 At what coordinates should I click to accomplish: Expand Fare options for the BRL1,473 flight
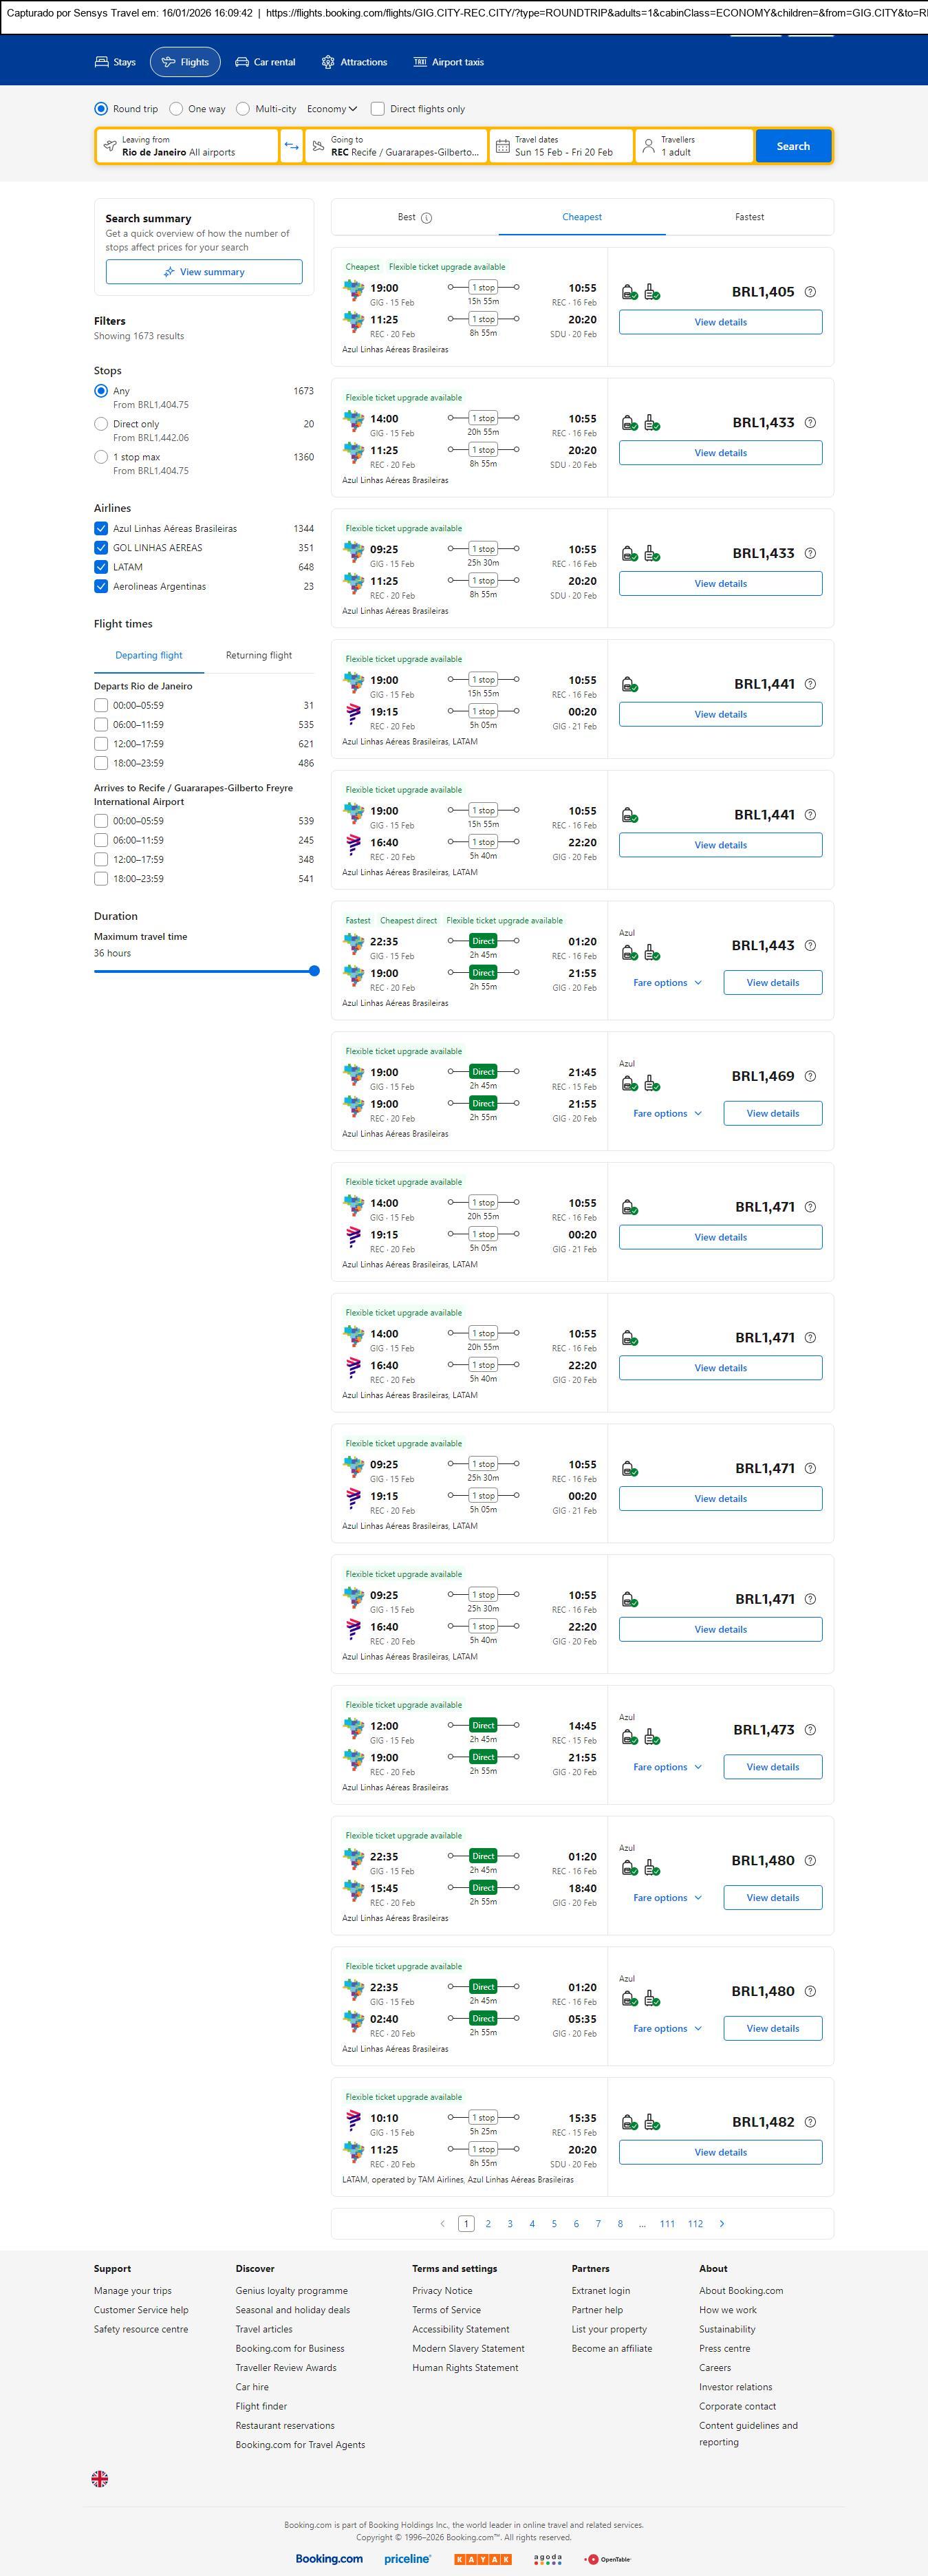667,1767
